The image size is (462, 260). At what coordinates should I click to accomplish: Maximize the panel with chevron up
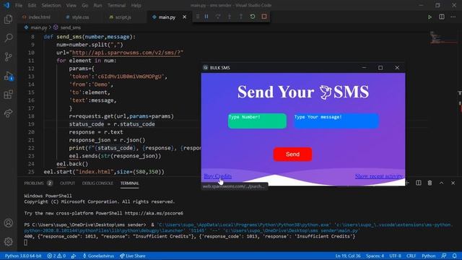pyautogui.click(x=441, y=183)
